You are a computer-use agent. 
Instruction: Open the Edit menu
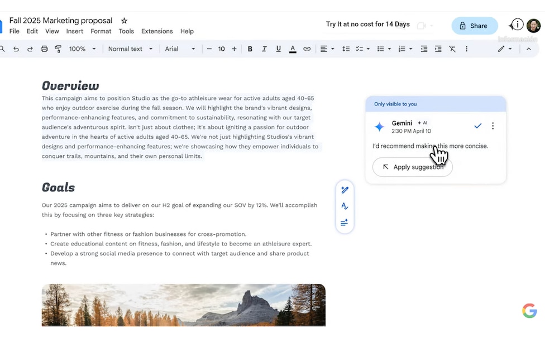coord(32,31)
